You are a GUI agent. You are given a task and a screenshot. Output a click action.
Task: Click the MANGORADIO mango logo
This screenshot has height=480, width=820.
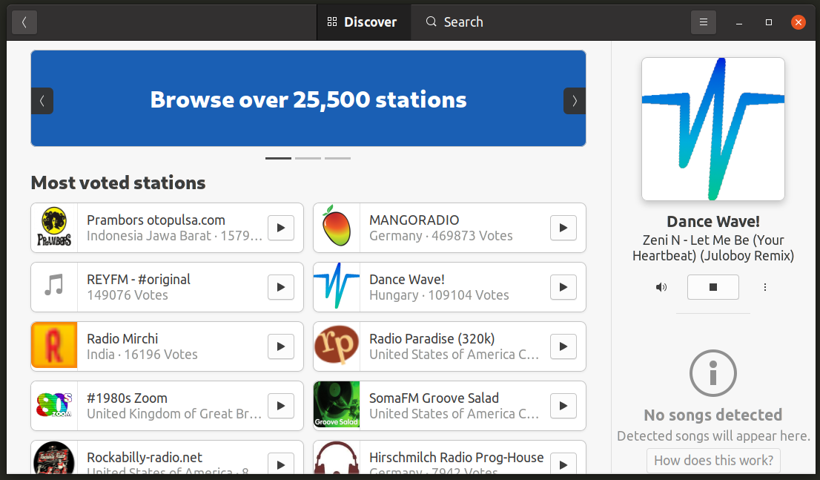click(337, 228)
